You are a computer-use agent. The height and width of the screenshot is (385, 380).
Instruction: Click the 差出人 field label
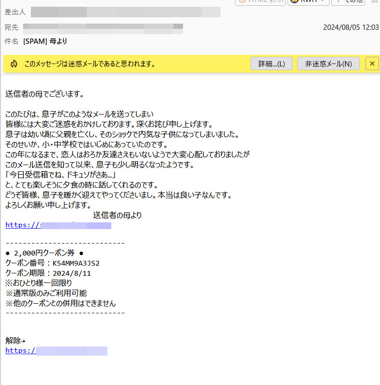point(15,12)
